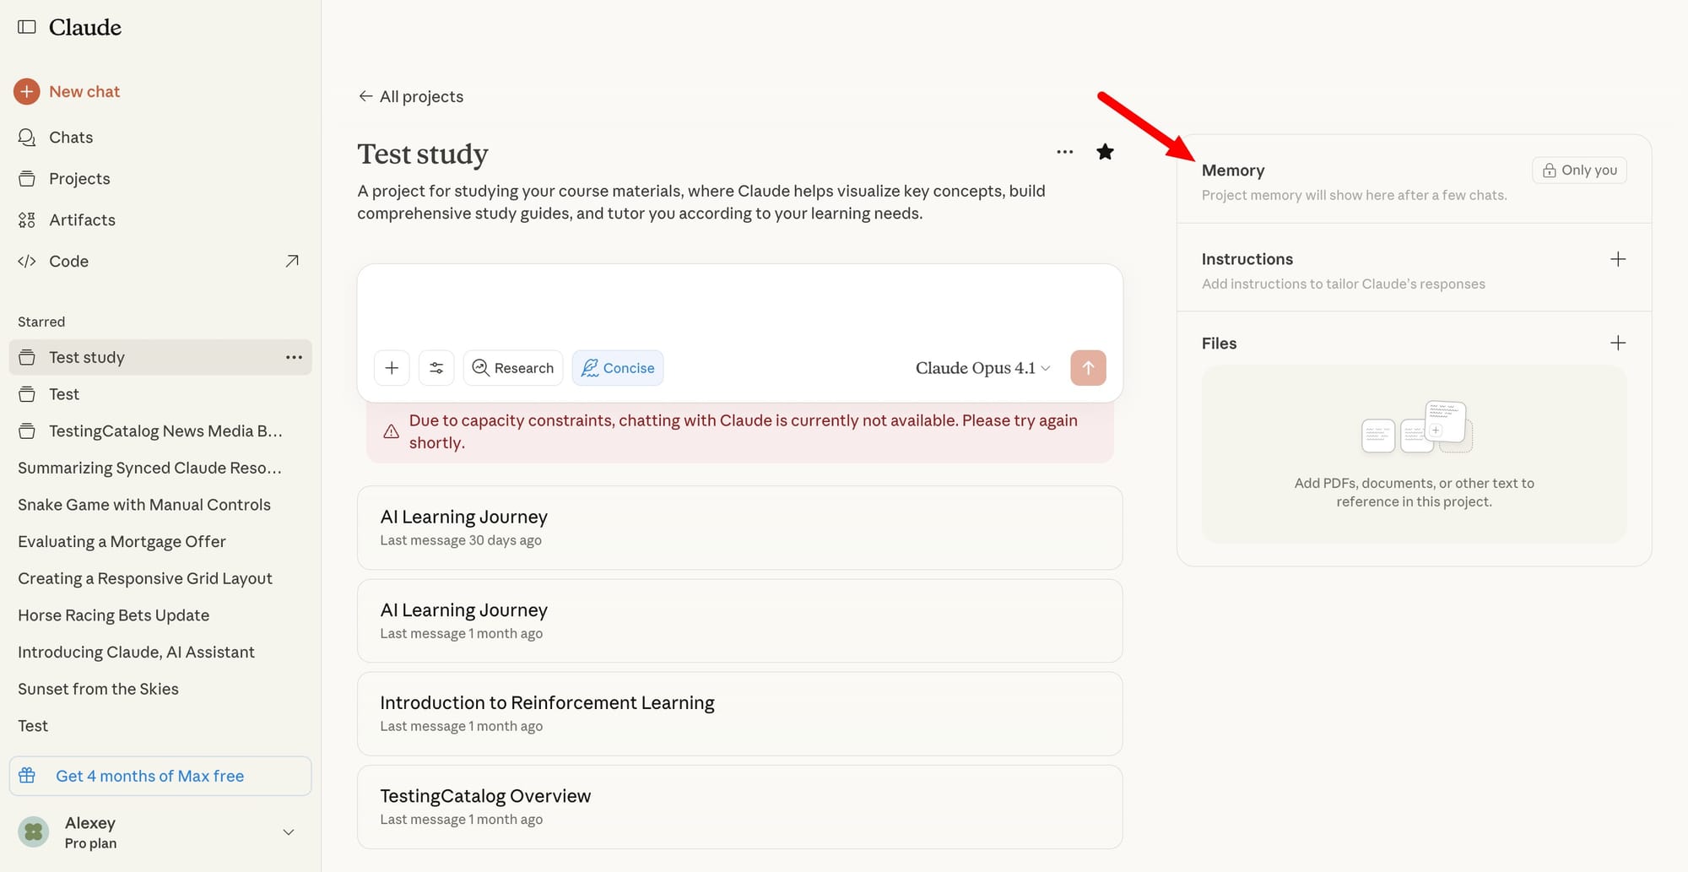Go to Artifacts in the sidebar

(x=82, y=219)
